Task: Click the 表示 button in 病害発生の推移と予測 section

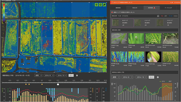Action: (151, 77)
